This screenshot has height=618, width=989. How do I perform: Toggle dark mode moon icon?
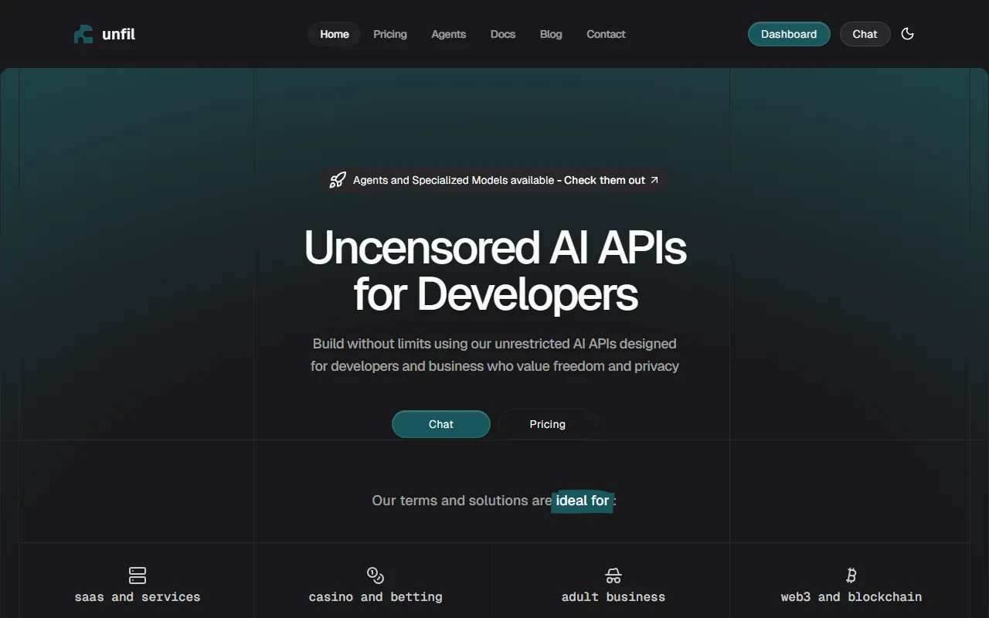pyautogui.click(x=908, y=34)
